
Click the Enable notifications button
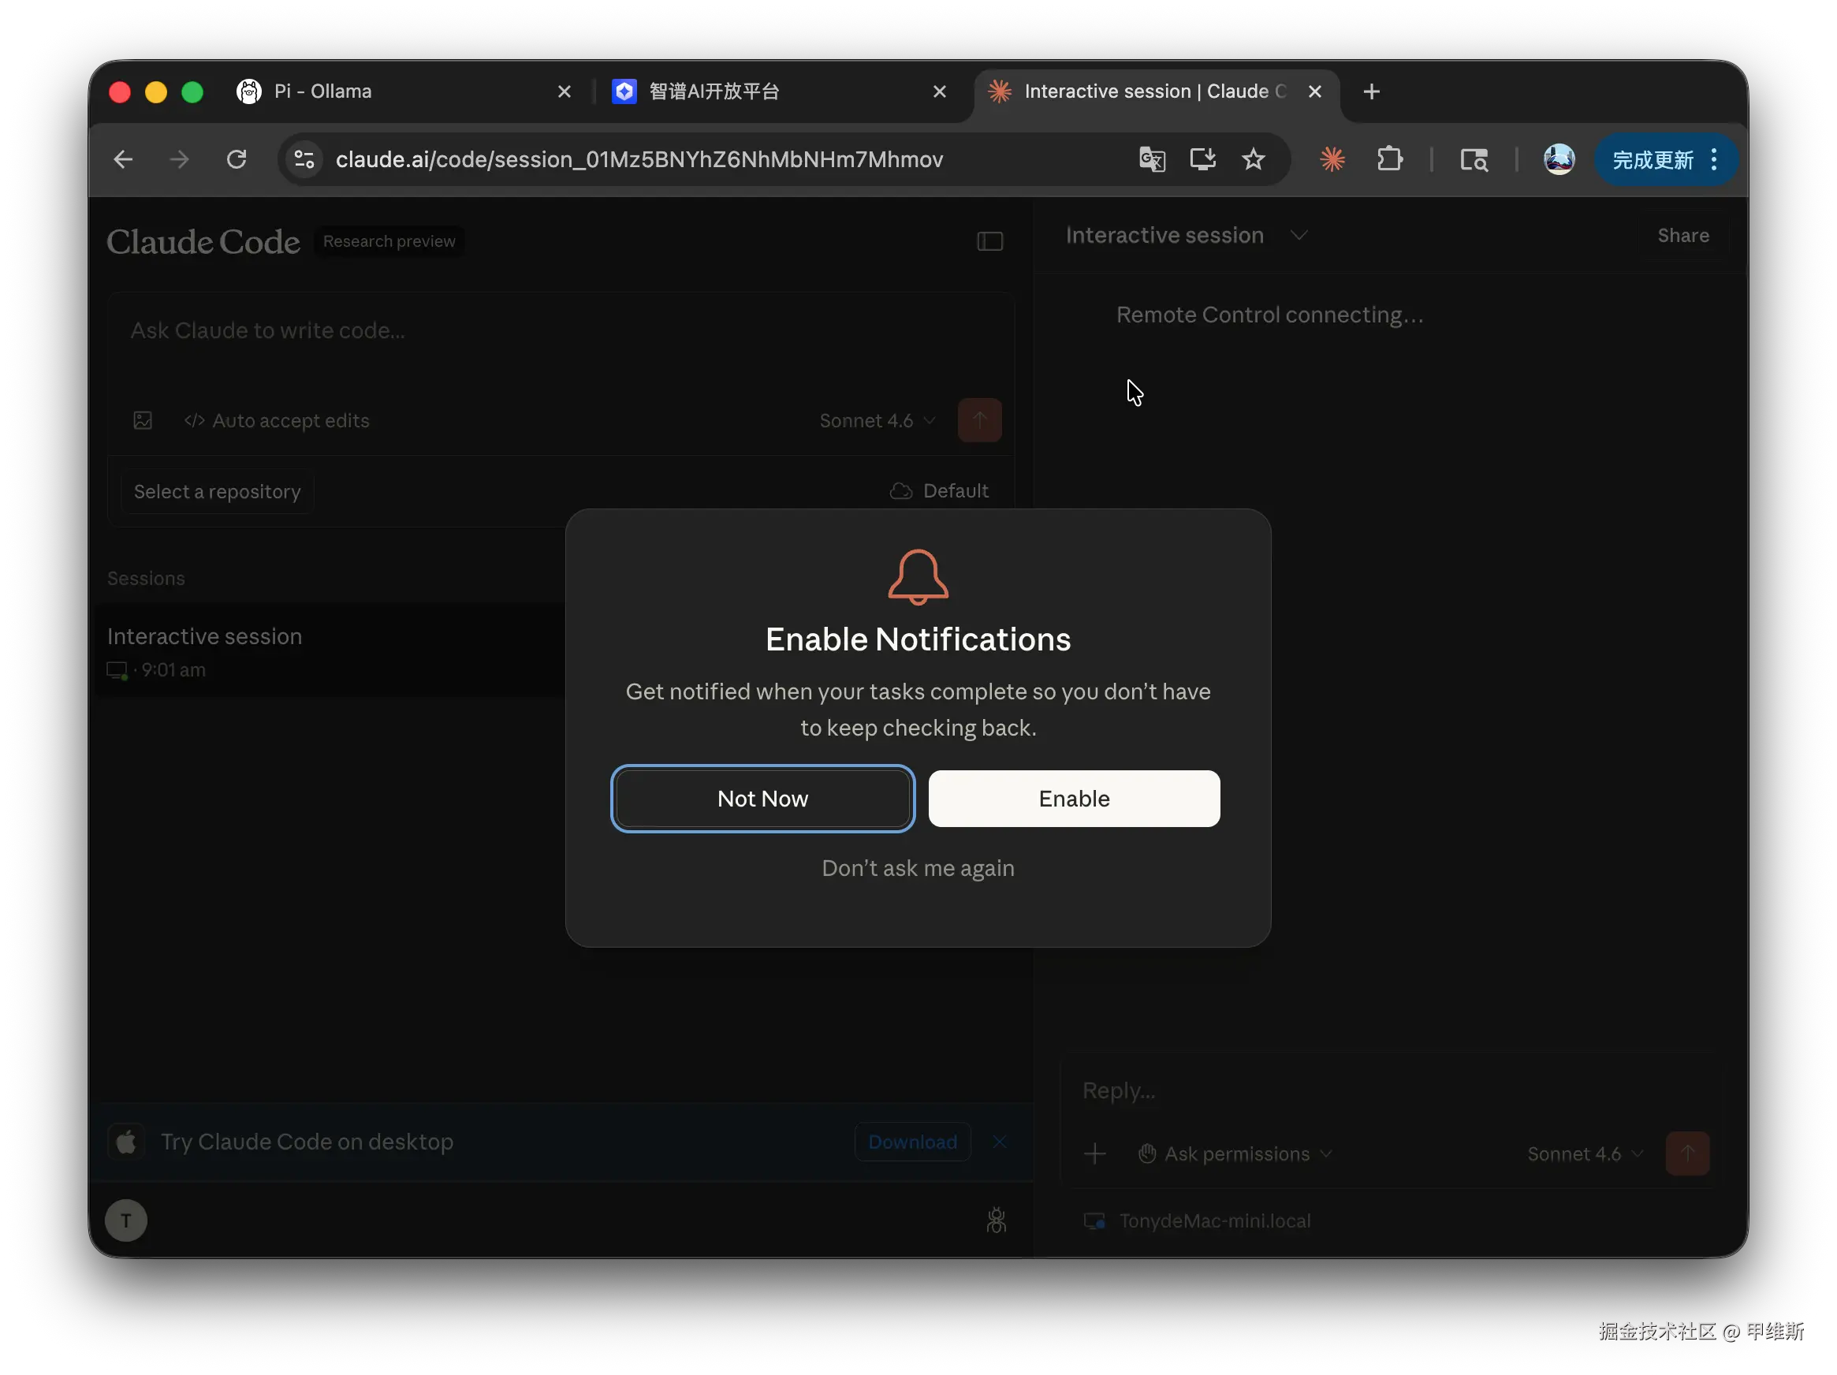[x=1073, y=798]
